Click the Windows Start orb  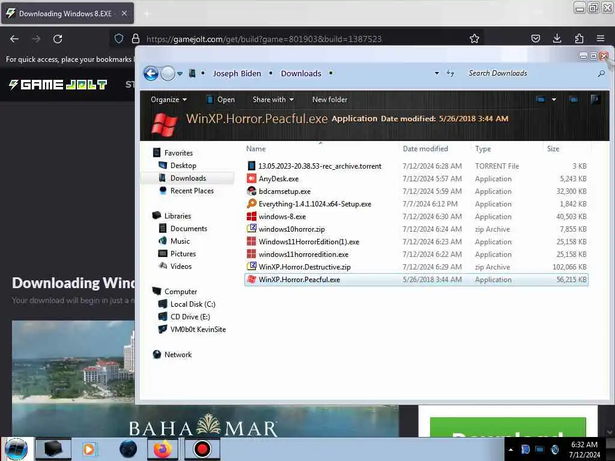(16, 449)
